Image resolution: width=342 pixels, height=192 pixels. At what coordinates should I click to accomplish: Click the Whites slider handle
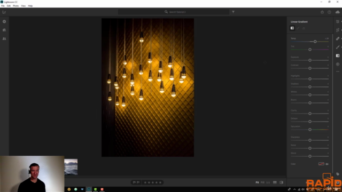[310, 95]
